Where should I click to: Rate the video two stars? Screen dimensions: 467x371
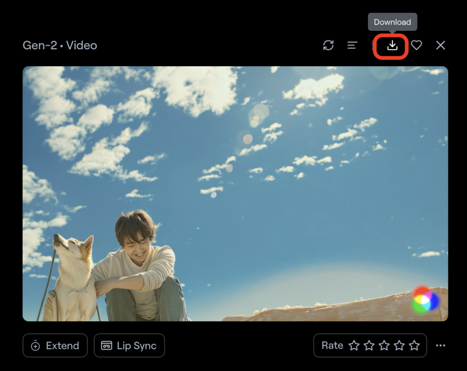[x=369, y=345]
